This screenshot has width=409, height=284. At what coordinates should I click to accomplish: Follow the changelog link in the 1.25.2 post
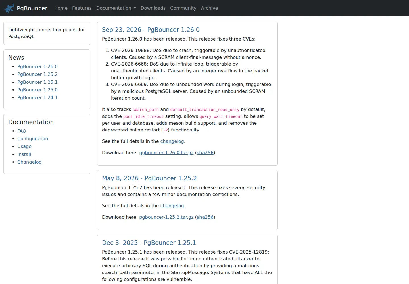pos(172,206)
